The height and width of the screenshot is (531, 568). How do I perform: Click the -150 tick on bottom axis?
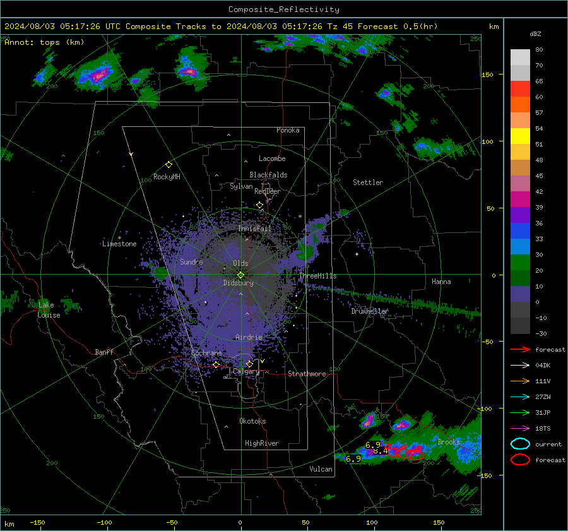[x=37, y=522]
